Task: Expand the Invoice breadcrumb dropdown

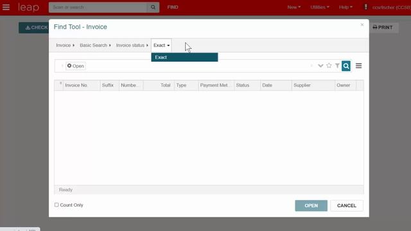Action: point(65,46)
